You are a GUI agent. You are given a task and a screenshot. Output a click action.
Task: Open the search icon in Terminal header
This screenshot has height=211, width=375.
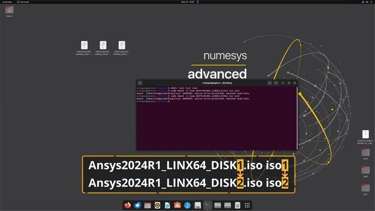click(270, 83)
